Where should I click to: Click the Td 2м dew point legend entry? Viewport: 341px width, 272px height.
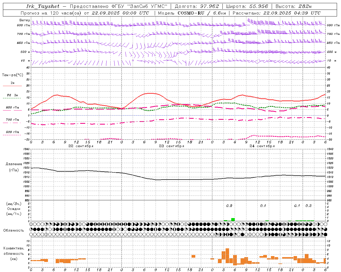12,95
